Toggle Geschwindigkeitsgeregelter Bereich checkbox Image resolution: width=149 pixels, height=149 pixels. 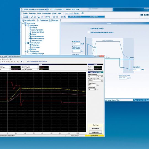click(89, 32)
